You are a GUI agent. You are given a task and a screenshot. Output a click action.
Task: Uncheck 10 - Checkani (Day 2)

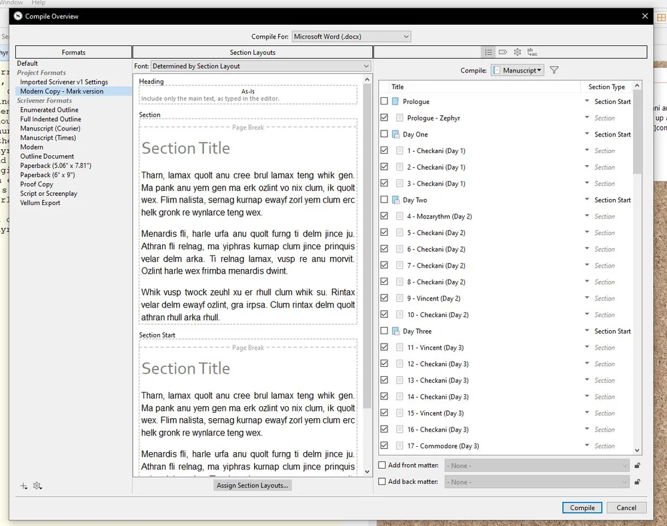coord(384,314)
